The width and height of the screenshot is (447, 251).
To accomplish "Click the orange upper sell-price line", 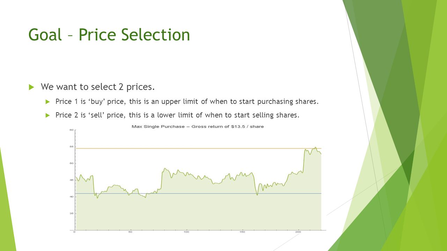I will [198, 149].
